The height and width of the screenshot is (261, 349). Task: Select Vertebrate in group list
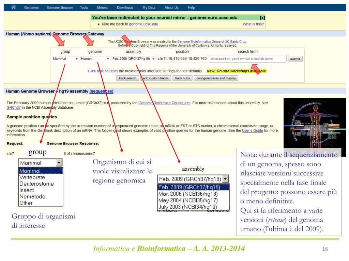pyautogui.click(x=41, y=177)
